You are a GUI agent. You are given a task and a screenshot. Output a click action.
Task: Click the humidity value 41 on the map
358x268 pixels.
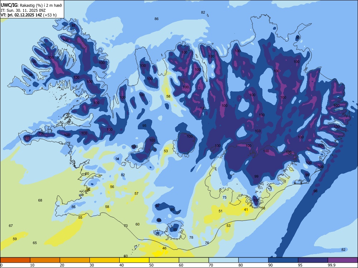pyautogui.click(x=246, y=210)
